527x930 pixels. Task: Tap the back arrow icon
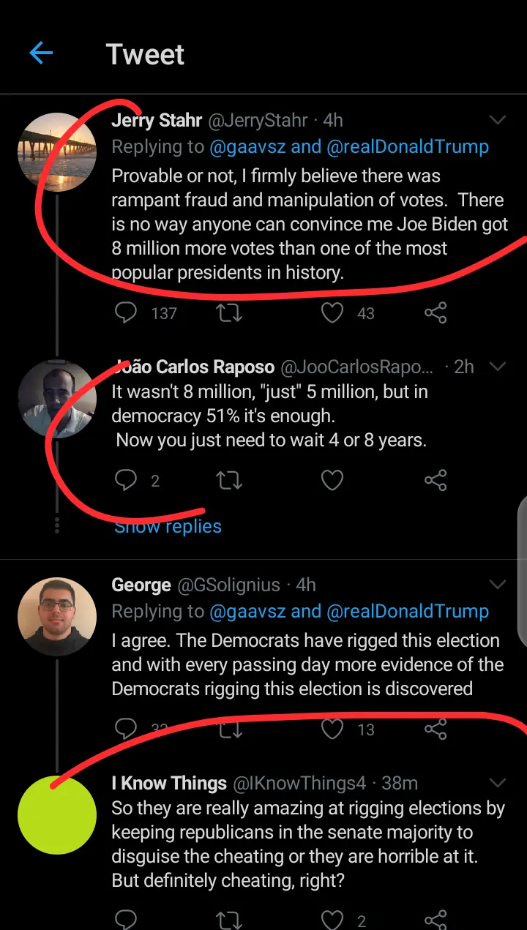point(41,53)
